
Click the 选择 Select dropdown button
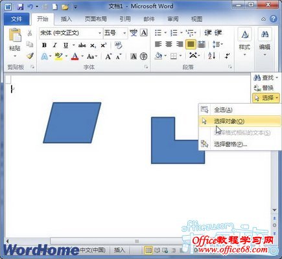tap(266, 98)
